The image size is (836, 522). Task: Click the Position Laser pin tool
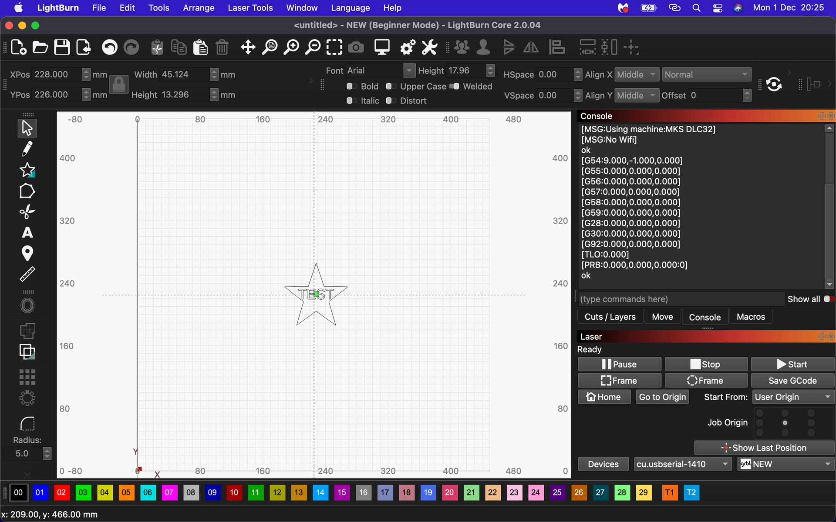coord(27,253)
